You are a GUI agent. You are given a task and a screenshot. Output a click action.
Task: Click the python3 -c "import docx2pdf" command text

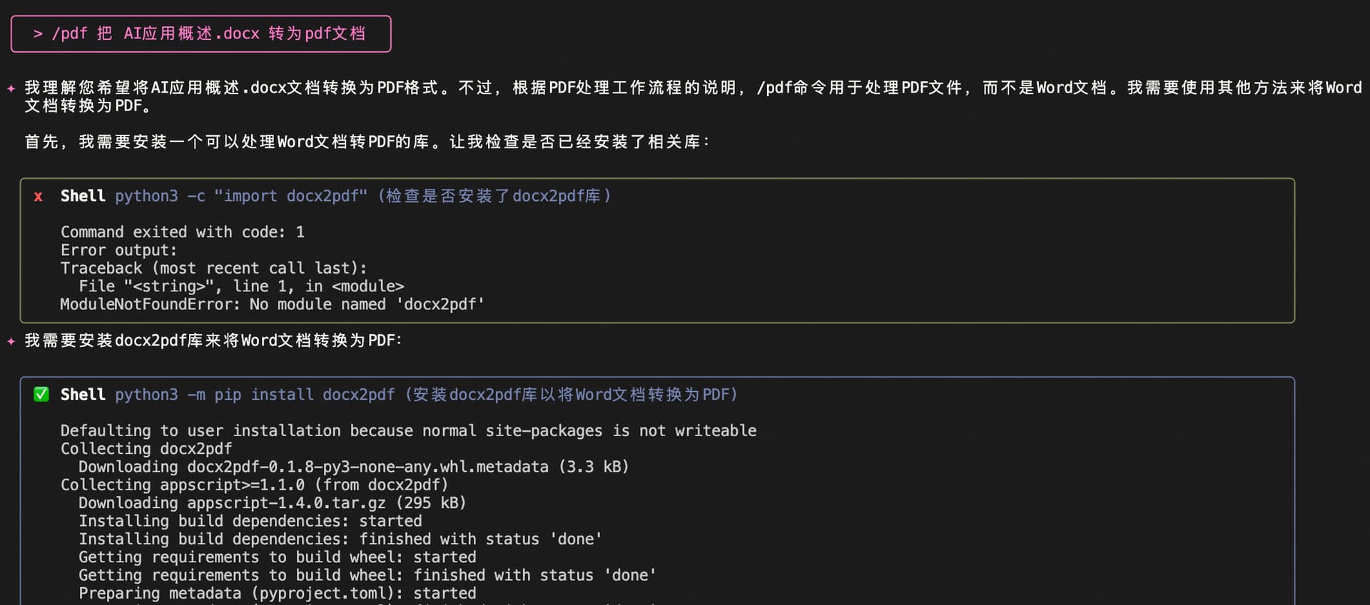(241, 197)
